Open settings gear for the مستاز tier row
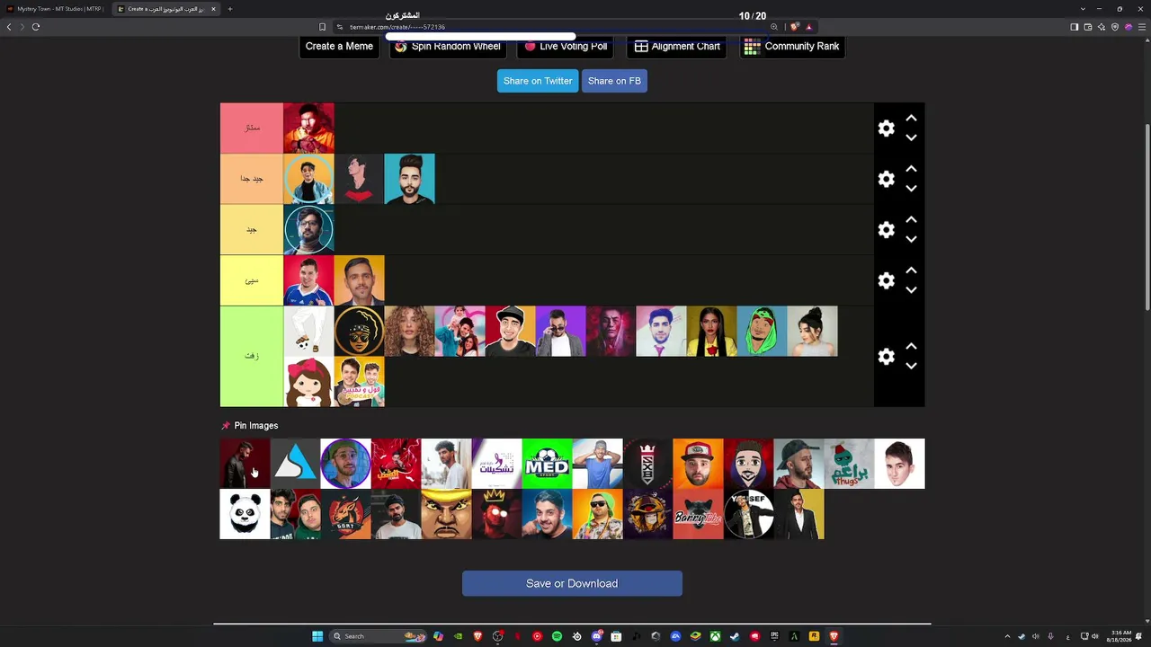Viewport: 1151px width, 647px height. click(x=887, y=129)
